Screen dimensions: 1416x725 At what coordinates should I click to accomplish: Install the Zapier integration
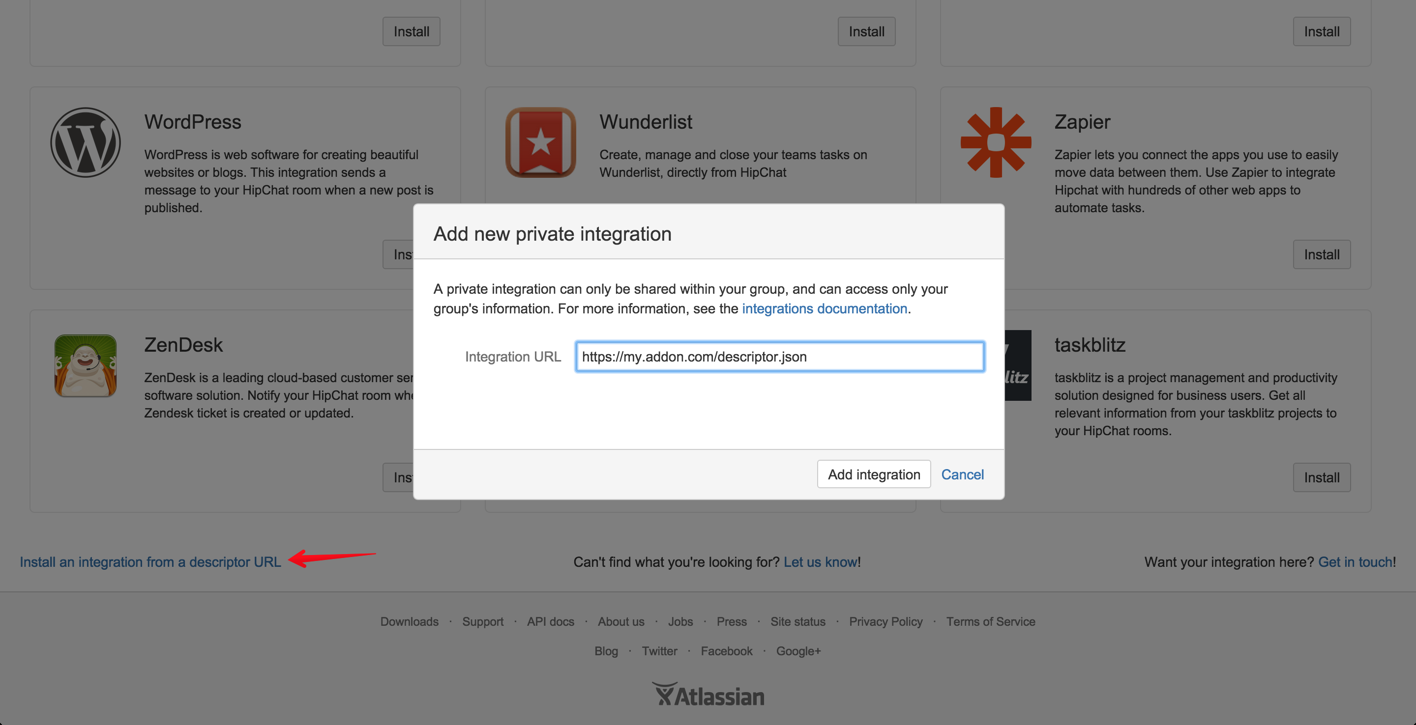pos(1321,255)
